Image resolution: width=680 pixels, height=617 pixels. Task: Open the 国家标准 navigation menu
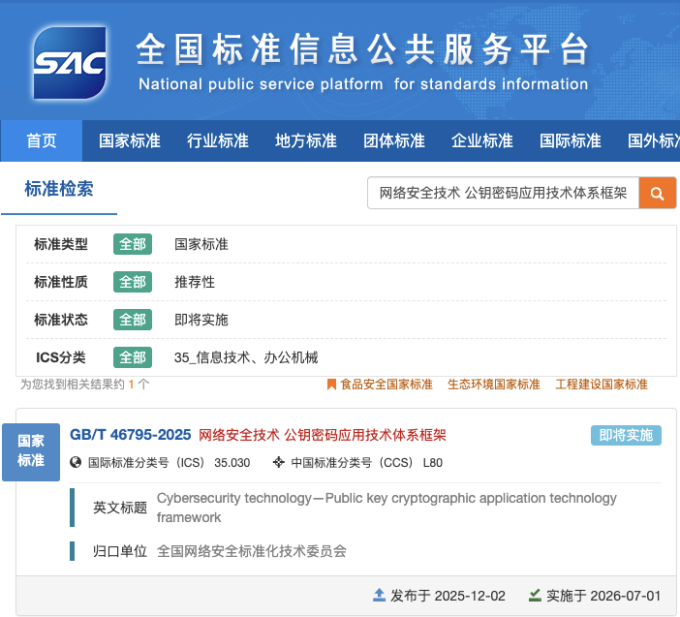[130, 141]
